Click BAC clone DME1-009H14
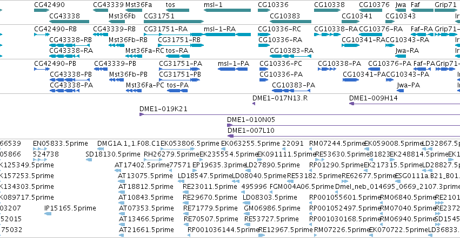Image resolution: width=460 pixels, height=238 pixels. pos(373,98)
